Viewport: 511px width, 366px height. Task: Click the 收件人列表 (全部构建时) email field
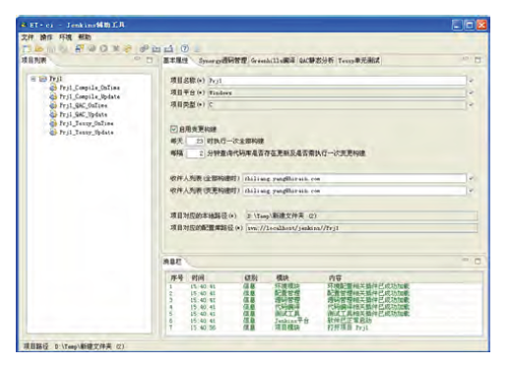(x=354, y=179)
